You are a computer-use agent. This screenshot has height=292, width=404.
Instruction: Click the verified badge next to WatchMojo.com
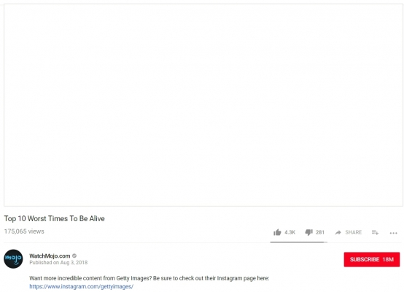[x=74, y=256]
